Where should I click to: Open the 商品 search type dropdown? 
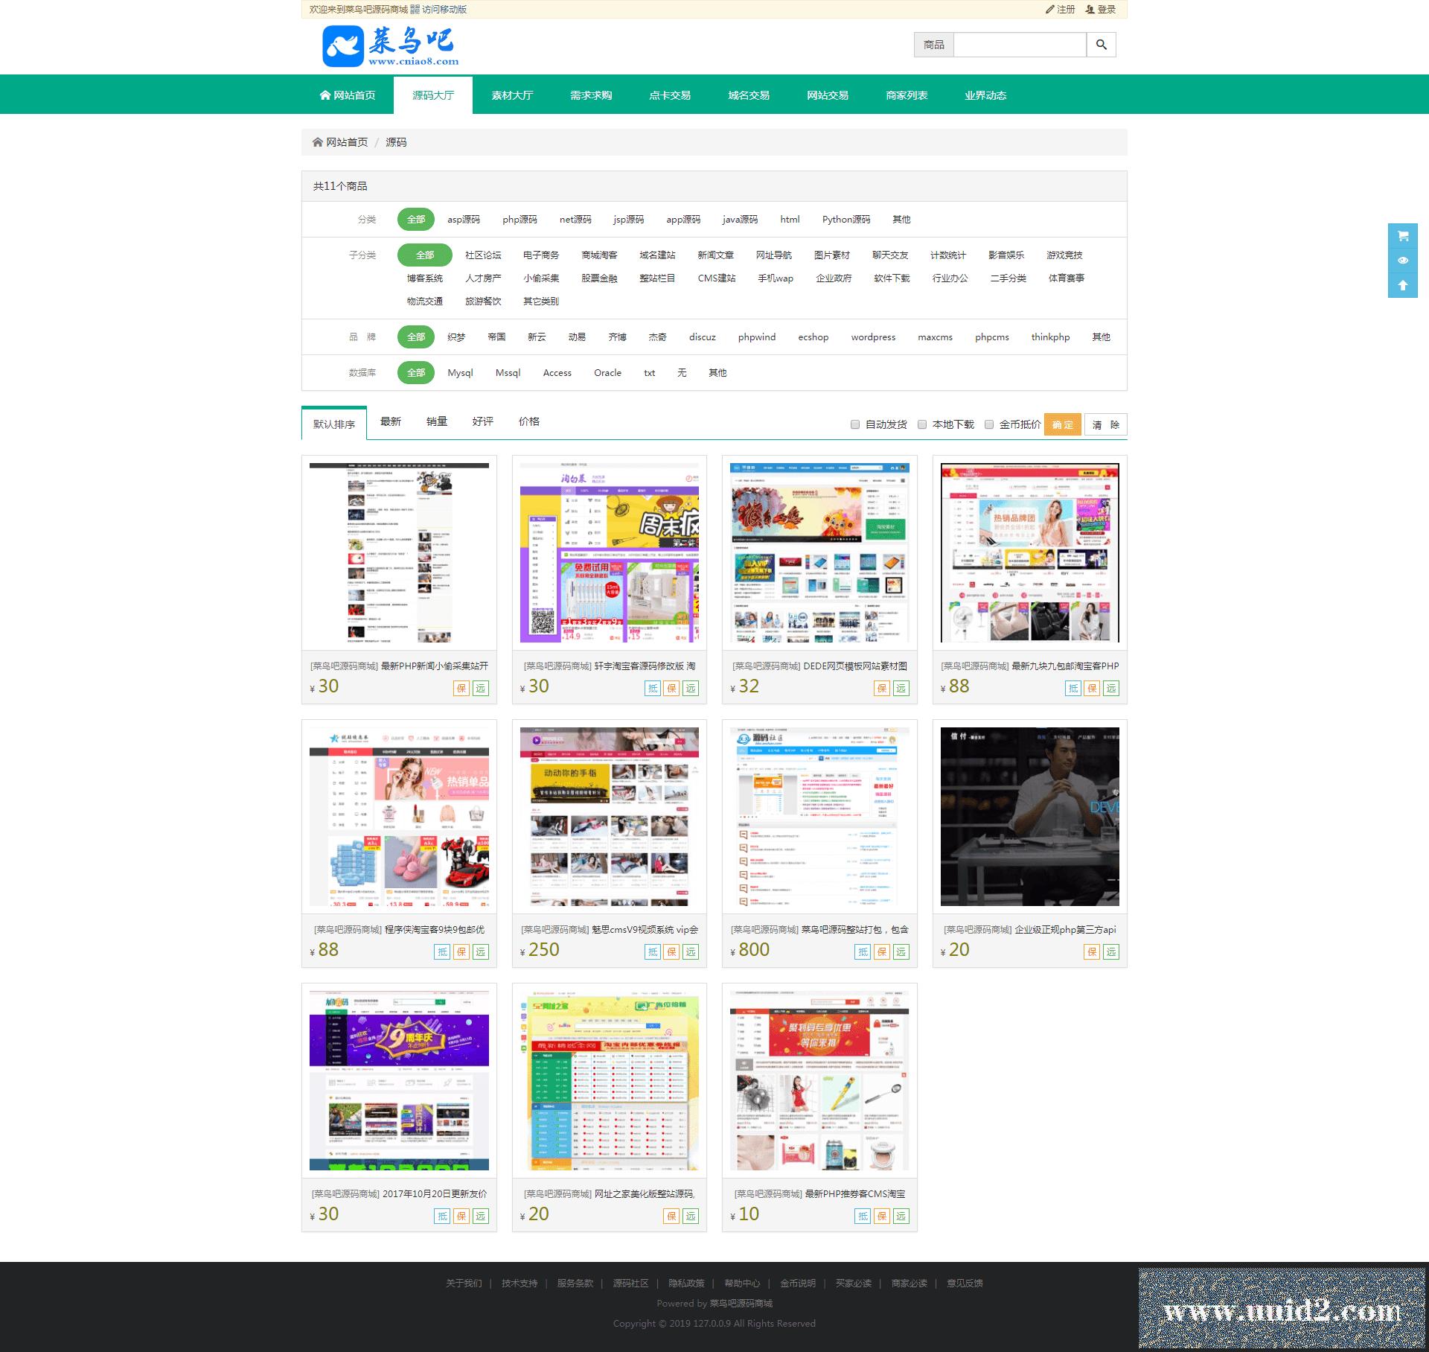point(933,45)
